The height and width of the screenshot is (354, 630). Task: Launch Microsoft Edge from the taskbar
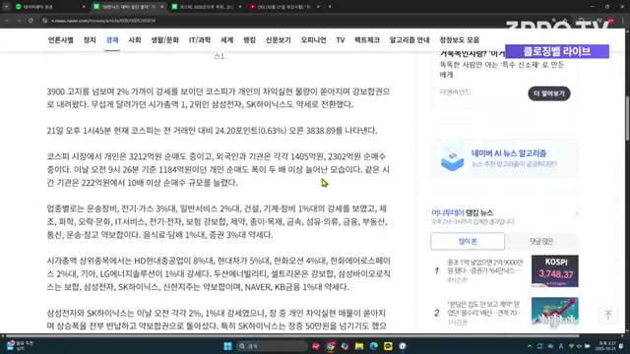pos(374,346)
